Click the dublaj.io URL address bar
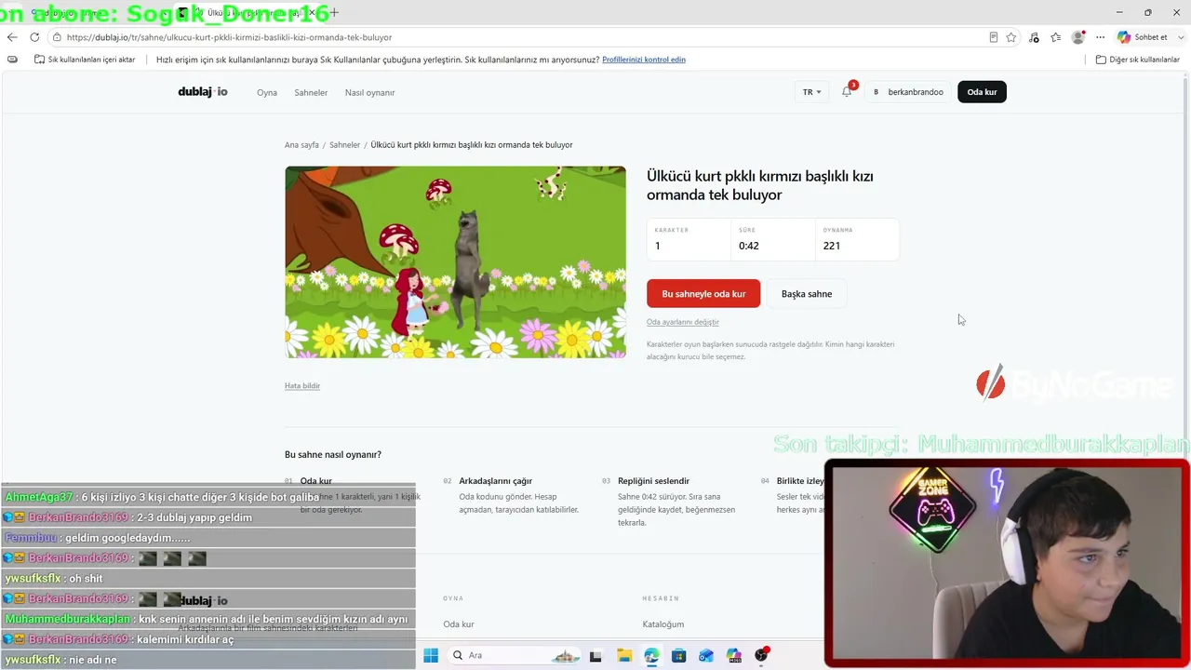1191x670 pixels. 521,37
